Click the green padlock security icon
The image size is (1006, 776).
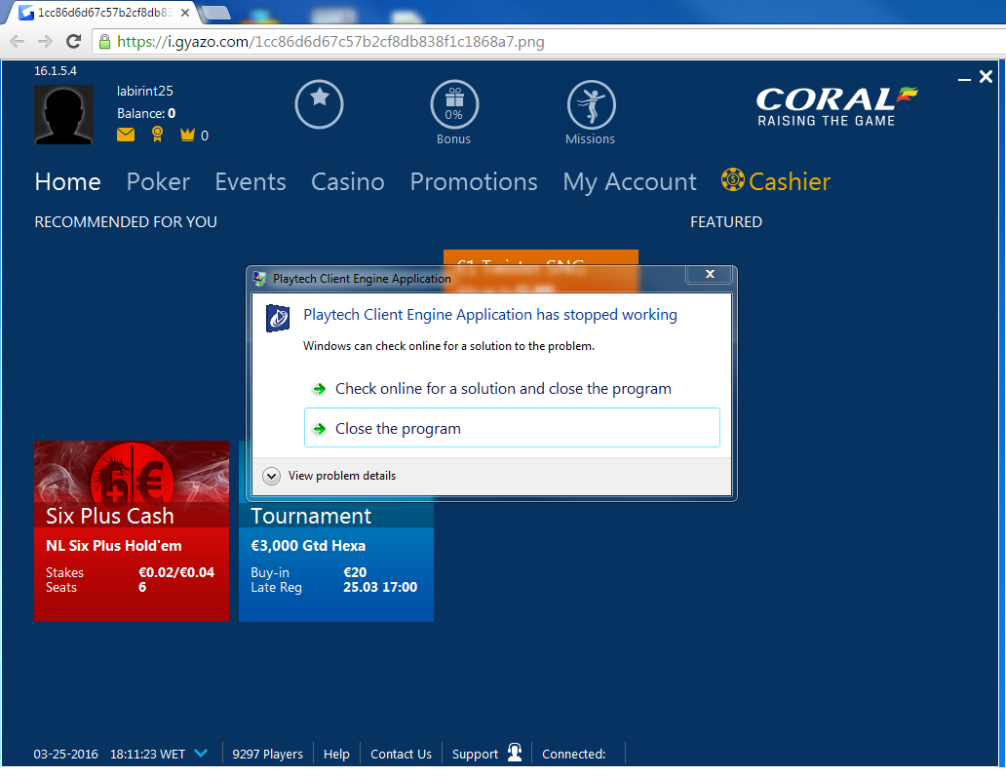click(104, 42)
